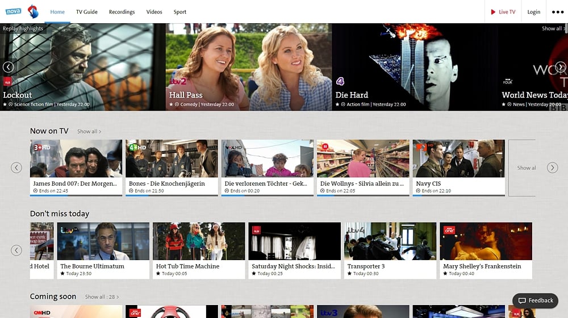The height and width of the screenshot is (318, 568).
Task: Open Saturday Night Shocks thumbnail
Action: point(294,241)
